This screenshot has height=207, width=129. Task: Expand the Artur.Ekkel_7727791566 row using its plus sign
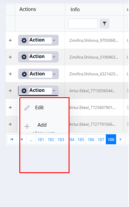[10, 124]
